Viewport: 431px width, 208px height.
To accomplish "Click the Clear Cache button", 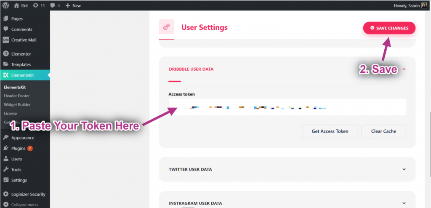I will [x=383, y=131].
